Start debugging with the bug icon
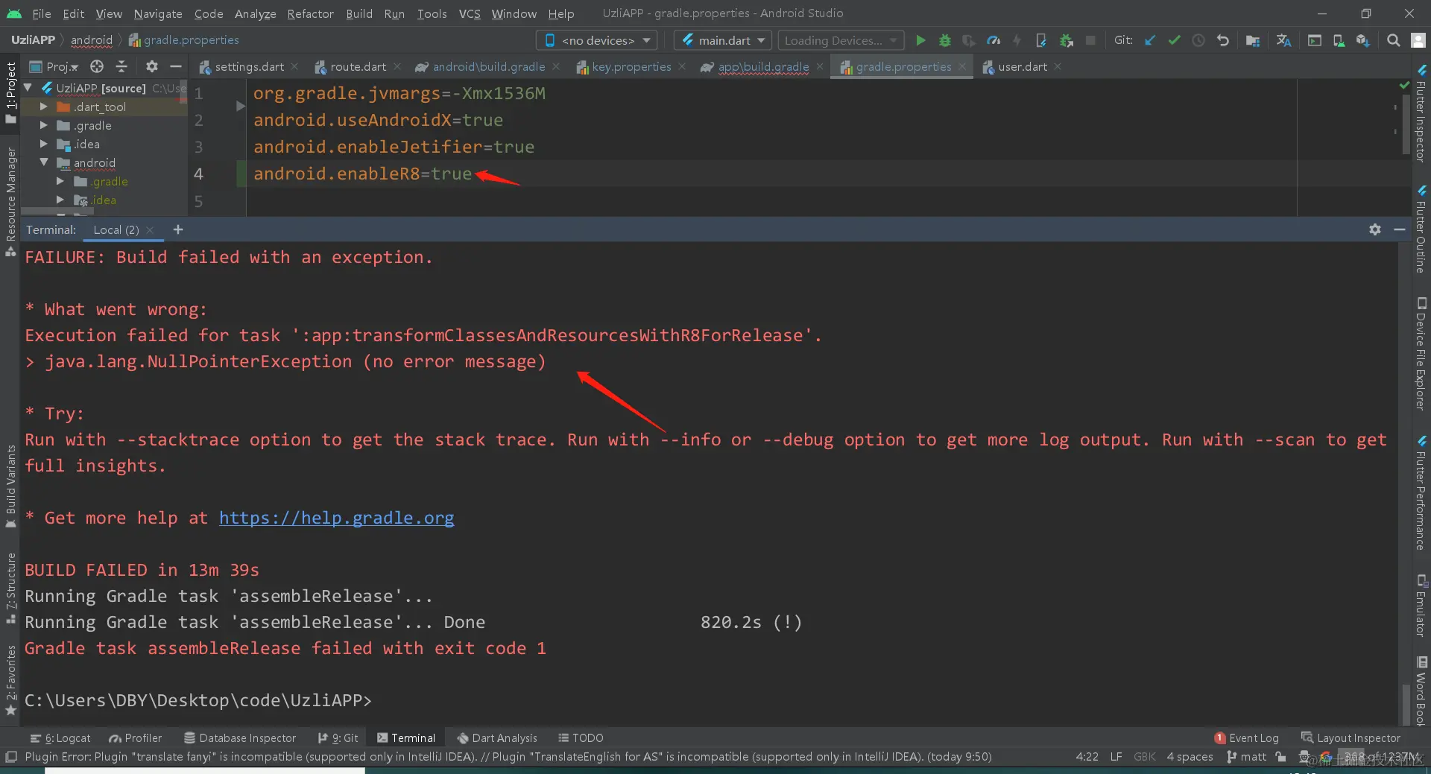 (944, 40)
